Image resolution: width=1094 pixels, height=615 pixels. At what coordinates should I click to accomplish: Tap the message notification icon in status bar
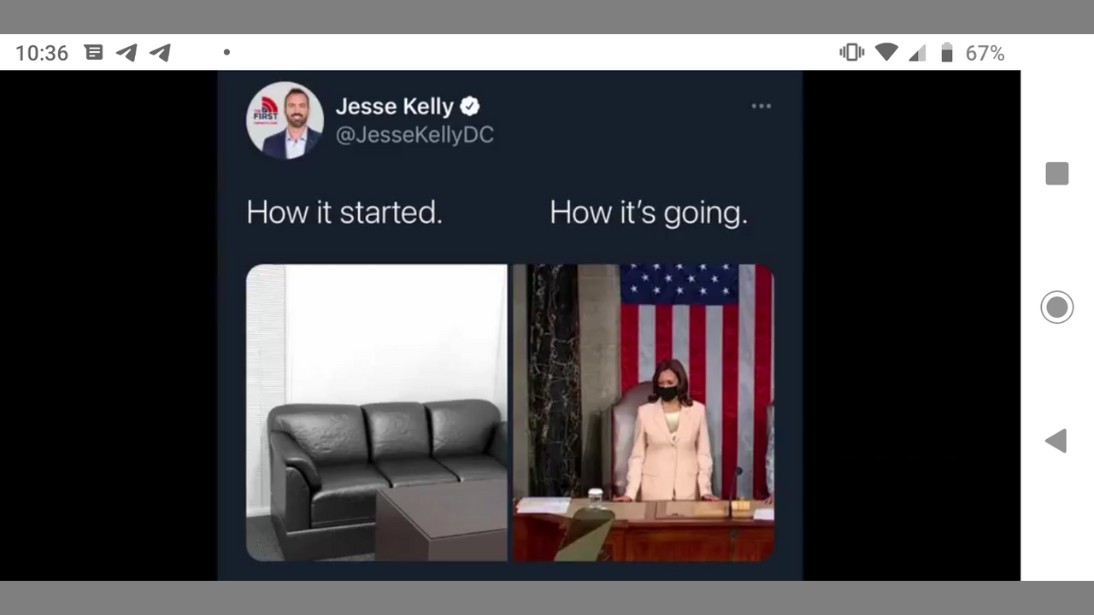click(x=94, y=53)
